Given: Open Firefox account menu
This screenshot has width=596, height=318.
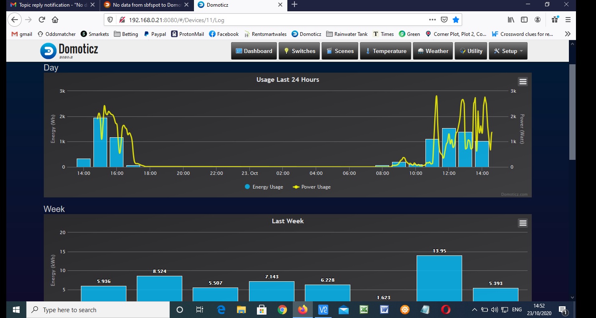Looking at the screenshot, I should pyautogui.click(x=538, y=20).
